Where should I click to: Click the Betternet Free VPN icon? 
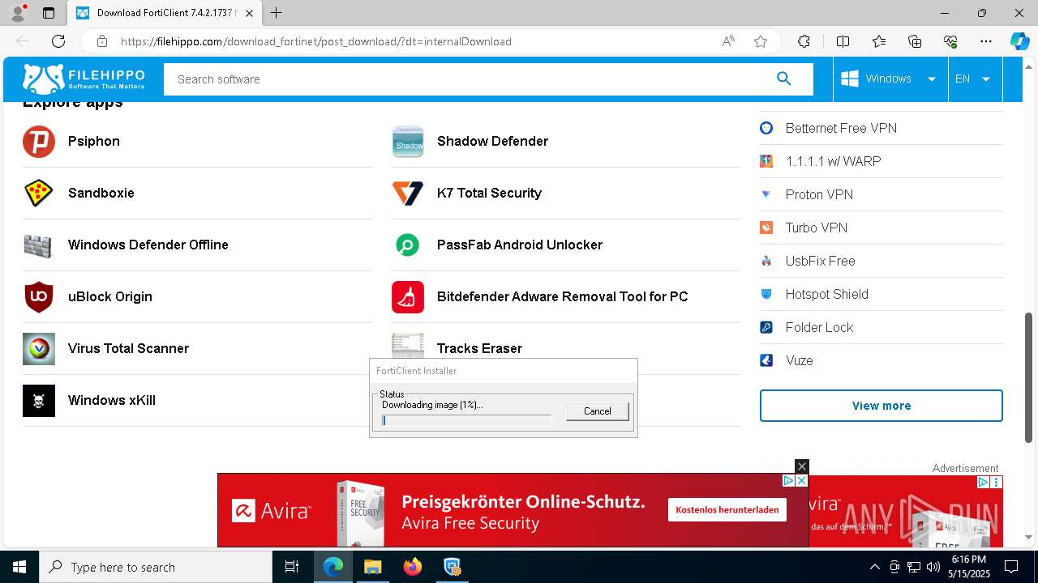click(766, 128)
